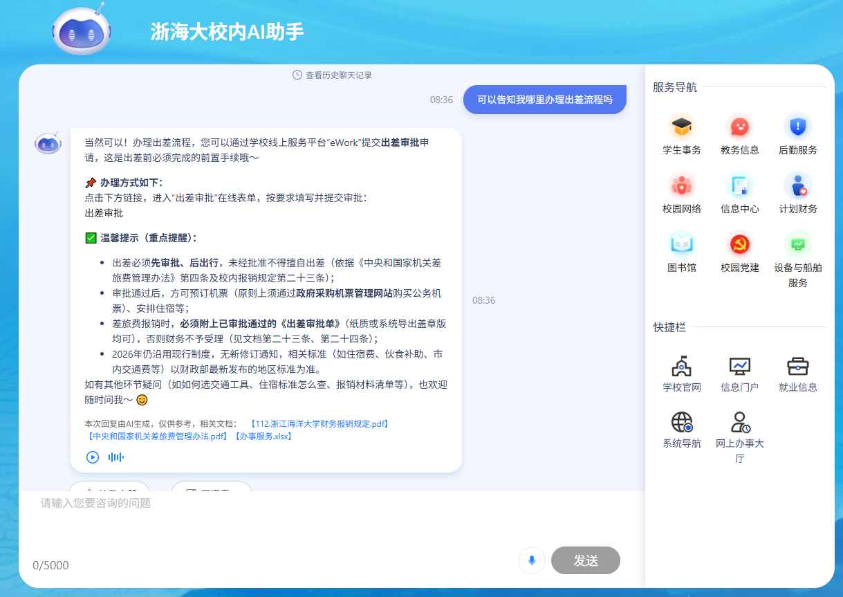Open 中央和国家机关差旅费管理办法.pdf document
This screenshot has height=597, width=843.
(x=157, y=437)
